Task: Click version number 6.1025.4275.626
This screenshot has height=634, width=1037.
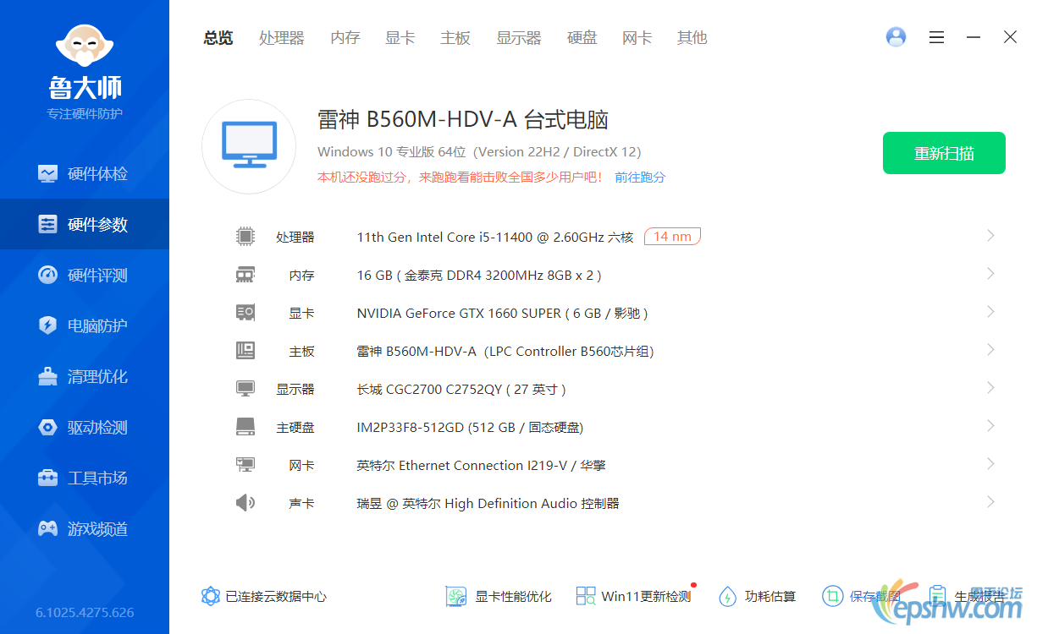Action: 85,613
